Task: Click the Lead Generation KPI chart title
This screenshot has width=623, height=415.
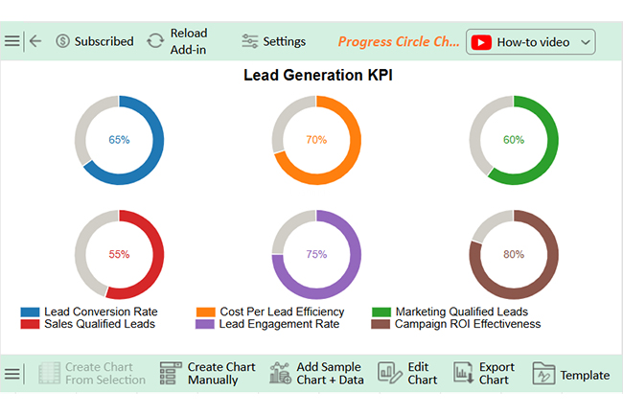Action: (311, 75)
